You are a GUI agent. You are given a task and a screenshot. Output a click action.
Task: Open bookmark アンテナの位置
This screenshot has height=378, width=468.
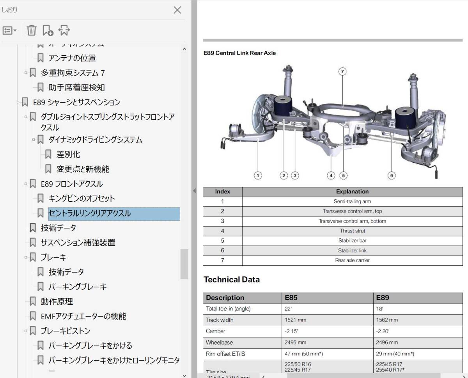click(x=72, y=58)
